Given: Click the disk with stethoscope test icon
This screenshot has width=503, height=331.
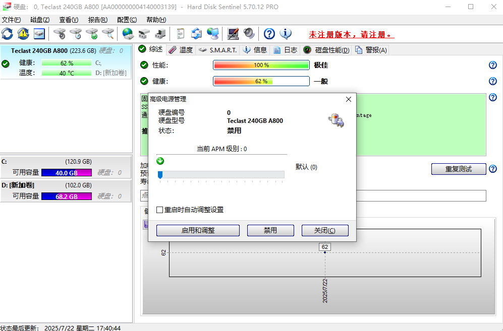Looking at the screenshot, I should tap(60, 34).
